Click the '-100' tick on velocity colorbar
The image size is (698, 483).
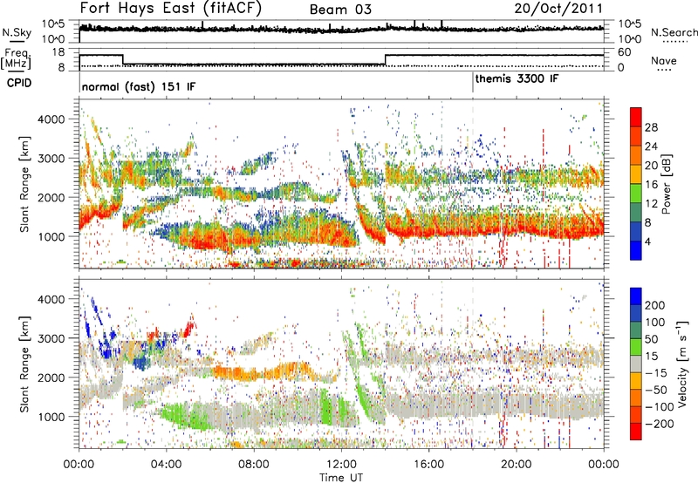pos(660,407)
